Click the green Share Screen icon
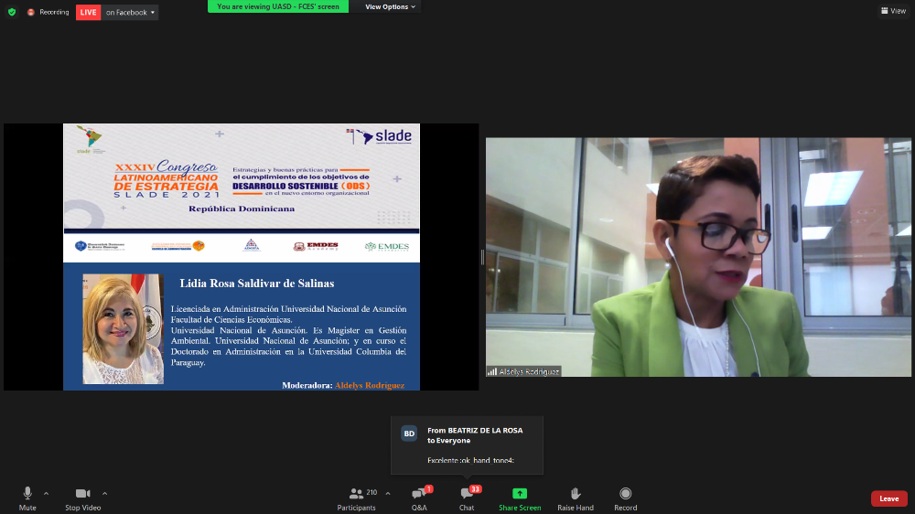This screenshot has height=514, width=915. tap(520, 494)
